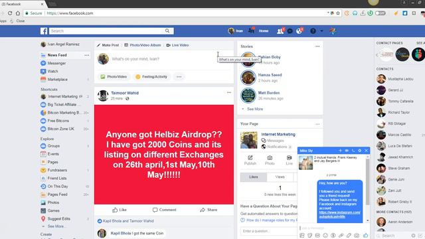Viewport: 425px width, 239px height.
Task: Open Ivan profile in header
Action: 236,31
